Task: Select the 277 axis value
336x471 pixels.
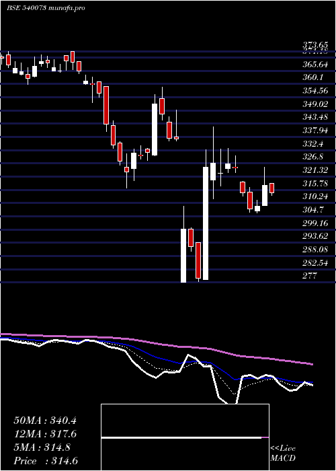Action: [310, 276]
